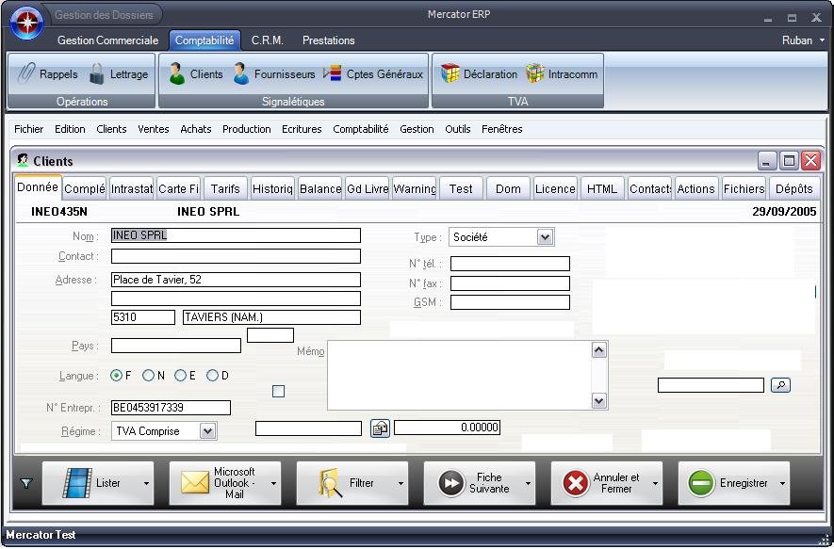Image resolution: width=834 pixels, height=549 pixels.
Task: Click the Rappels paperclip icon
Action: 26,74
